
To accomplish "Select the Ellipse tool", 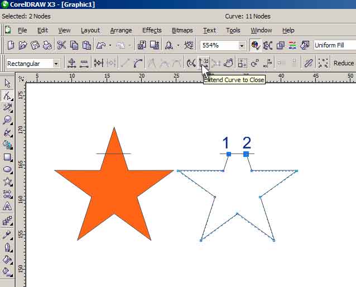I will [7, 169].
